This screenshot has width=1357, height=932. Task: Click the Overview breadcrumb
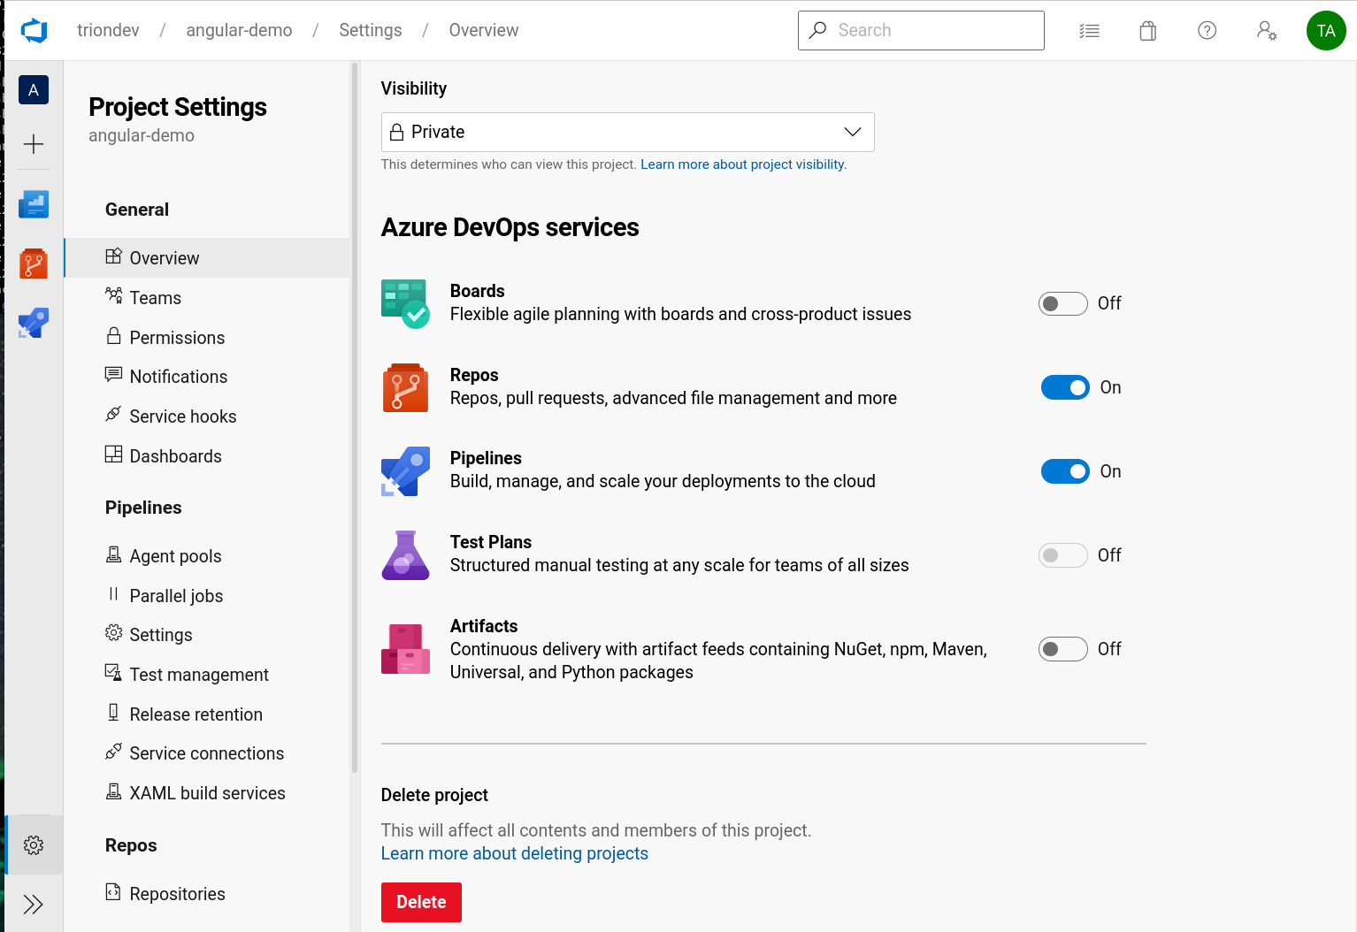click(x=484, y=30)
